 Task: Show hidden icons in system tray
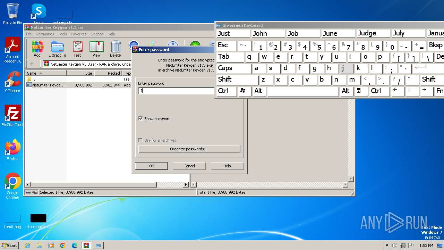click(x=387, y=245)
